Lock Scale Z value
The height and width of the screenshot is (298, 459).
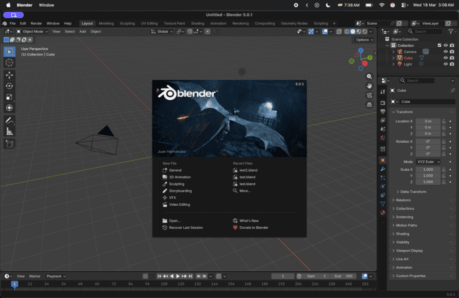point(444,181)
